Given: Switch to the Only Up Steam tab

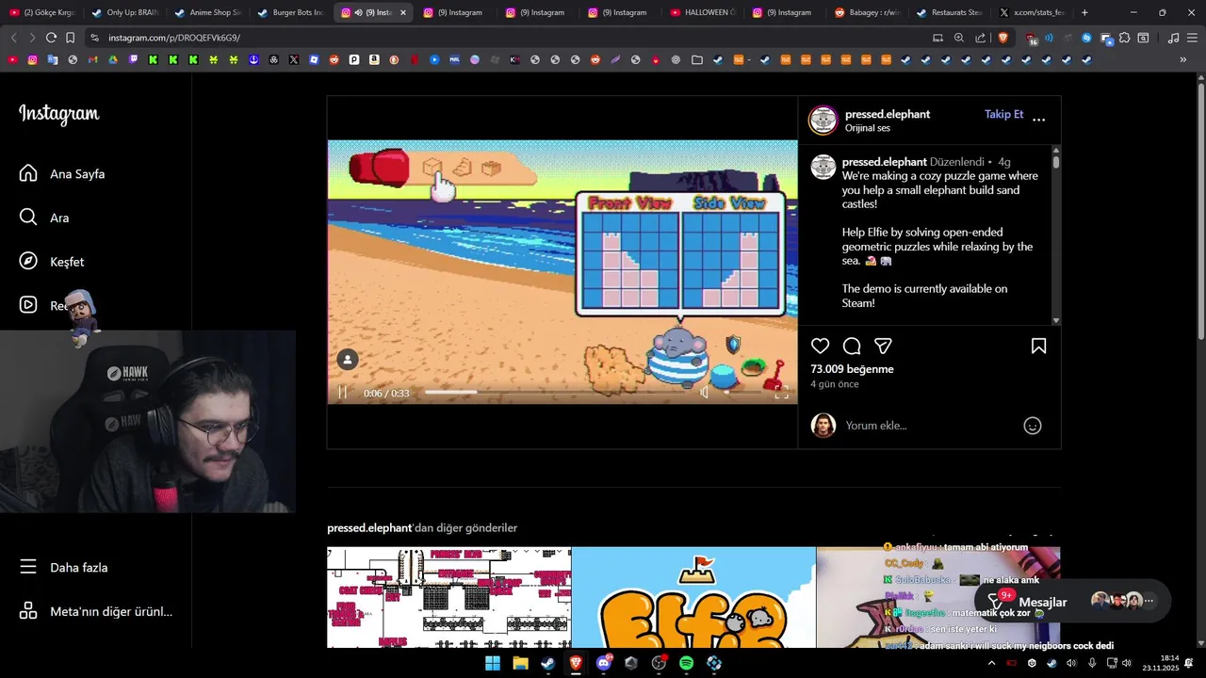Looking at the screenshot, I should 125,12.
